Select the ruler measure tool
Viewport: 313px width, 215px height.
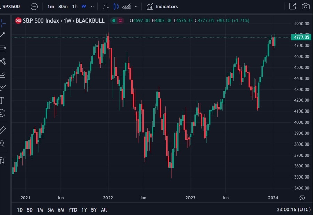pos(2,130)
